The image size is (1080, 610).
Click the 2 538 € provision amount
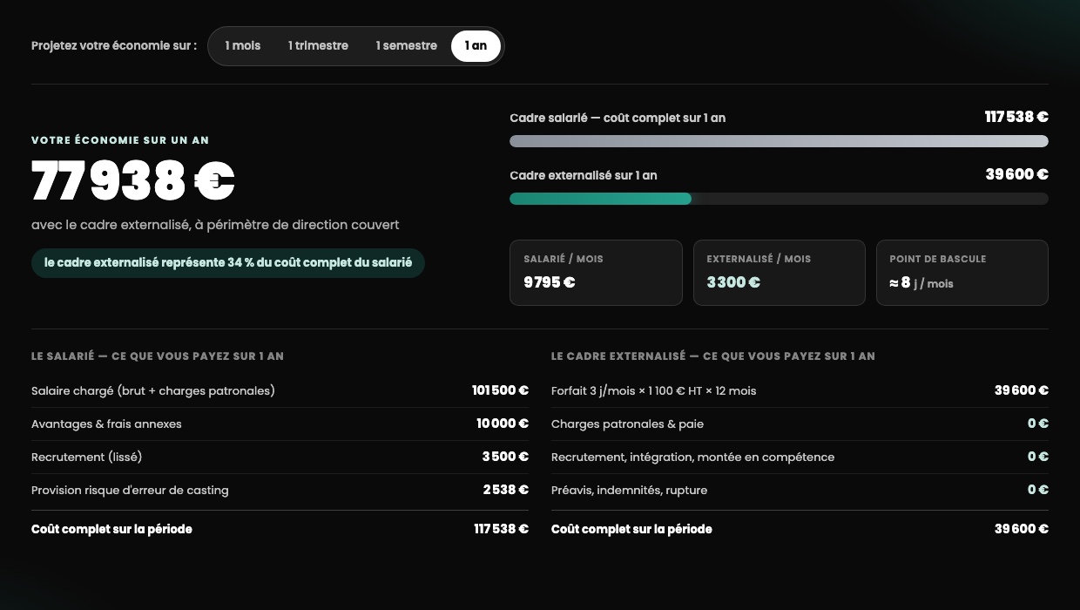coord(506,490)
